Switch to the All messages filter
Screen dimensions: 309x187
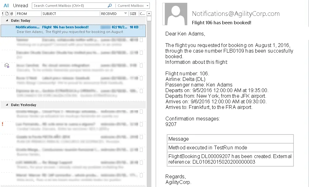[x=6, y=6]
